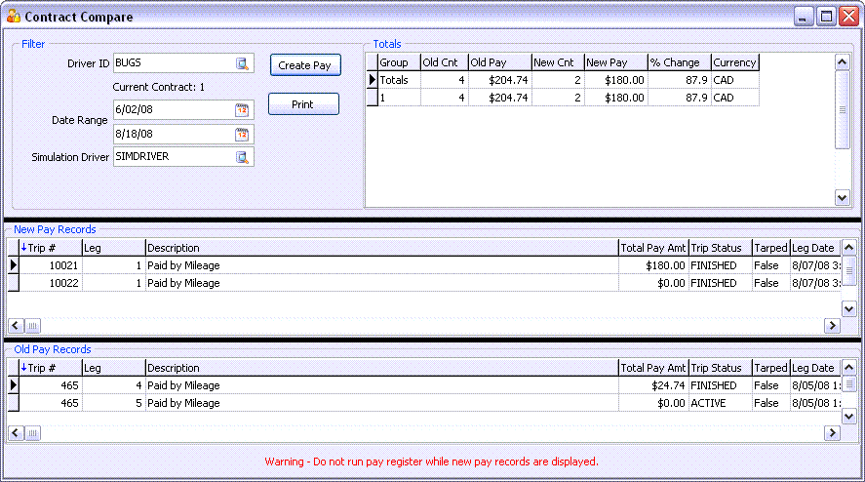Sort Old Pay Records by Trip # header
This screenshot has width=865, height=482.
(50, 368)
